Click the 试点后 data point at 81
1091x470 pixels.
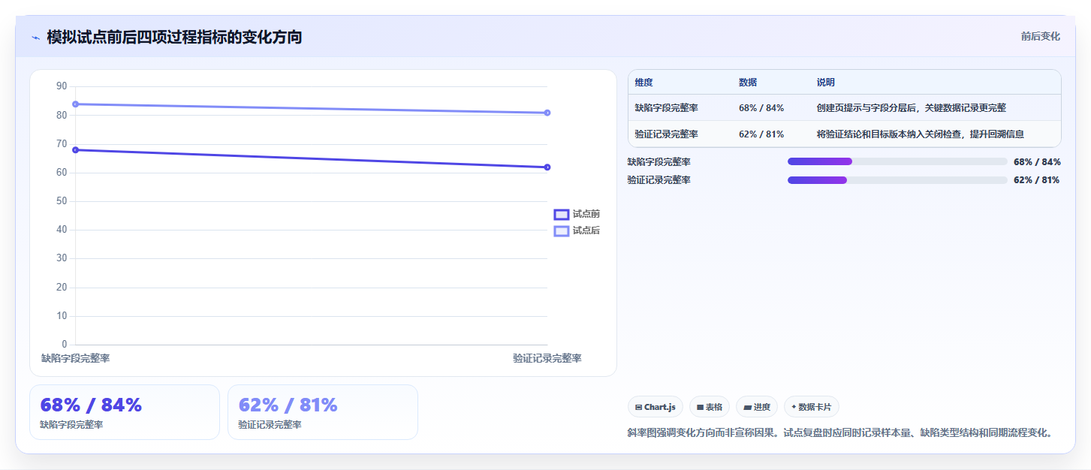pos(547,113)
